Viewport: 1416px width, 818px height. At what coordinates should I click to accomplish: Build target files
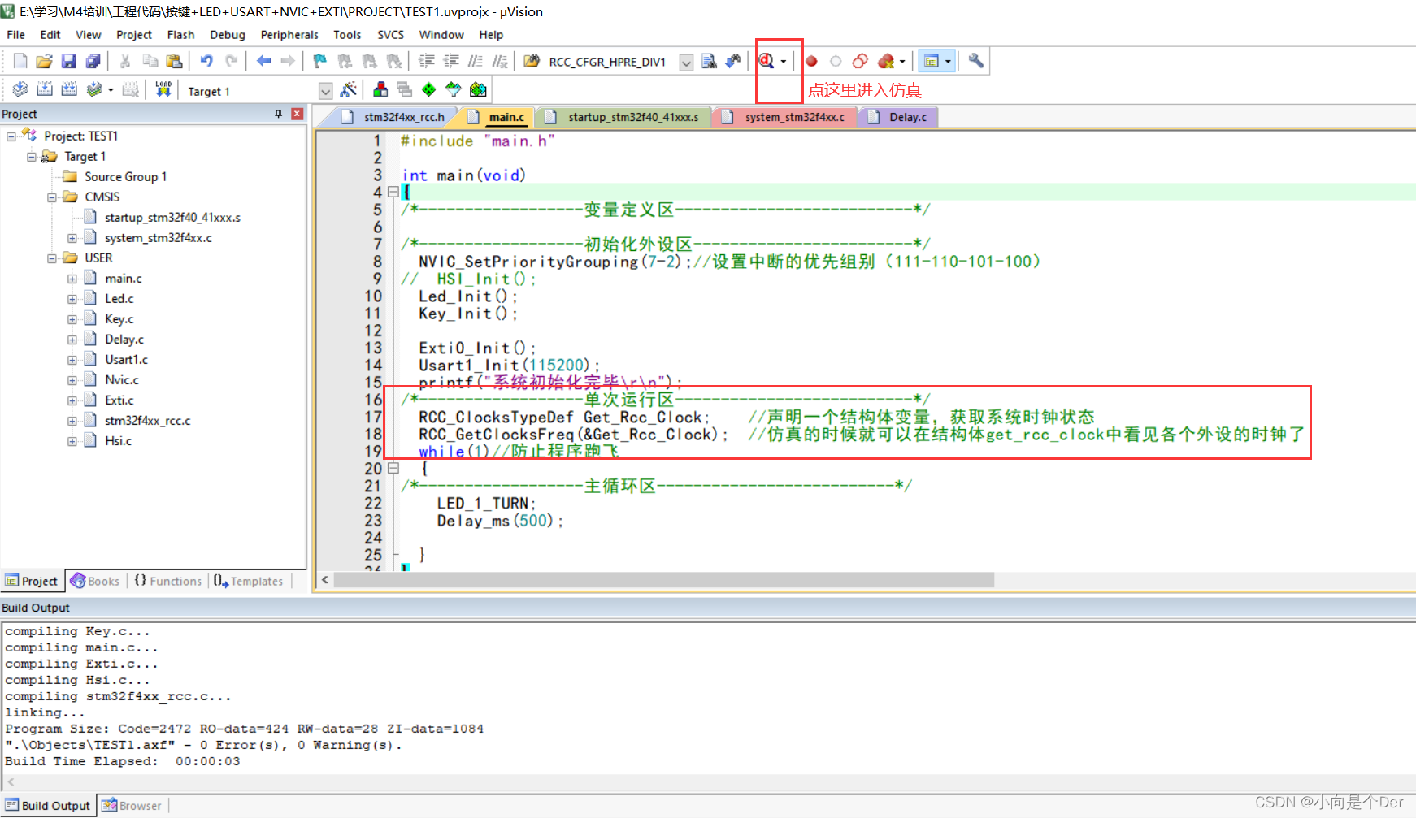(45, 89)
